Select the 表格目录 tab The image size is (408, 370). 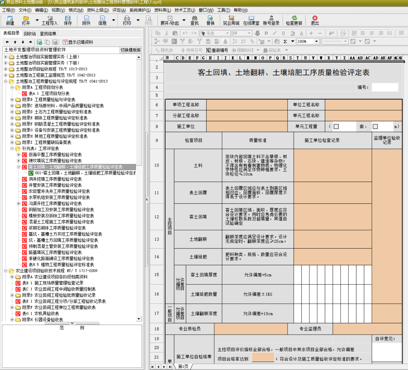11,33
